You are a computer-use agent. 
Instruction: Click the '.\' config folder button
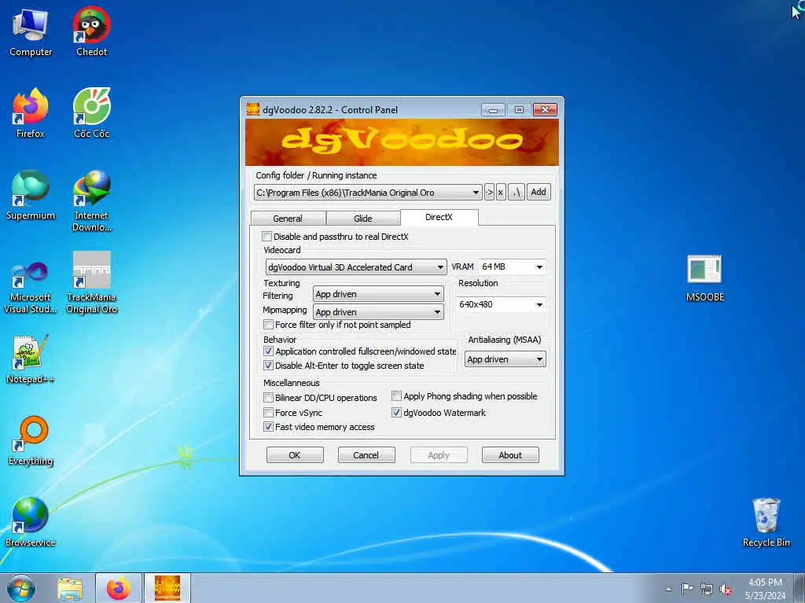(516, 192)
